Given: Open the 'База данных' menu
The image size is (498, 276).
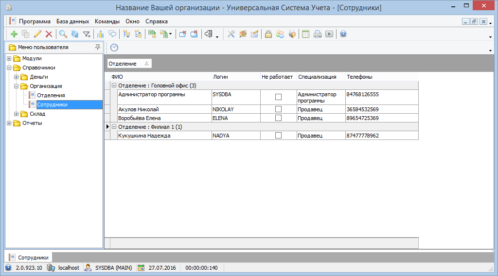Looking at the screenshot, I should [x=72, y=21].
